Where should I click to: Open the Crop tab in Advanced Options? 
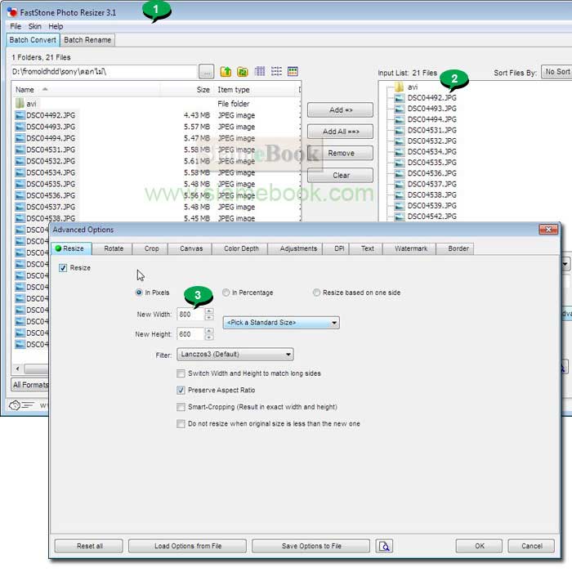tap(151, 248)
